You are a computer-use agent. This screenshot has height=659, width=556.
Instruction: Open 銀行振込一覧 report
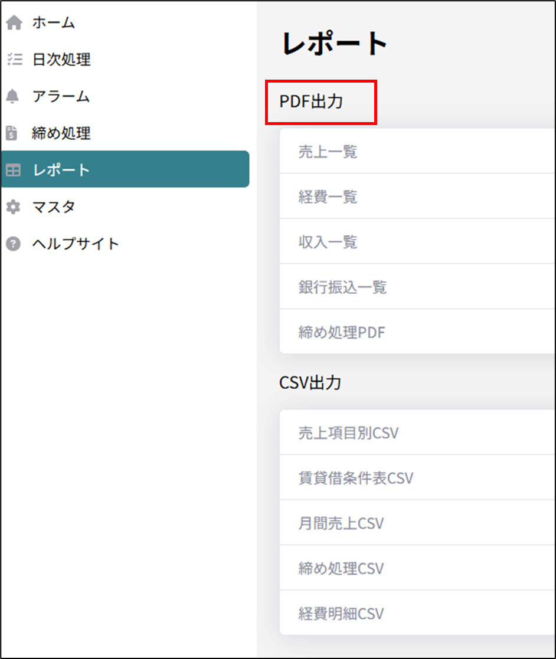[x=342, y=287]
